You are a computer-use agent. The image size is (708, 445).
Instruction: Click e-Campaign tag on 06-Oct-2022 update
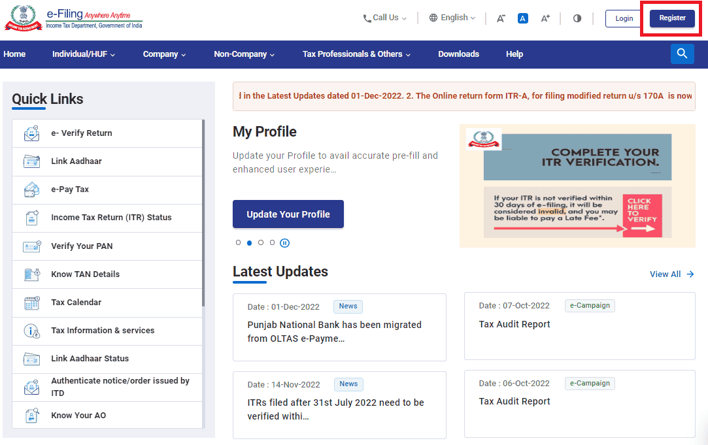coord(590,383)
